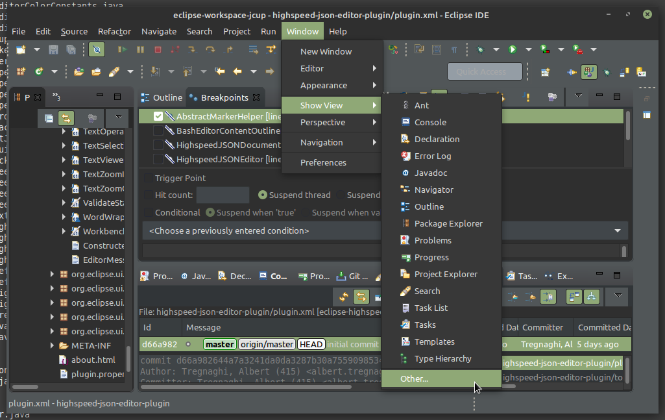Click the green Run button icon
665x420 pixels.
pos(513,49)
